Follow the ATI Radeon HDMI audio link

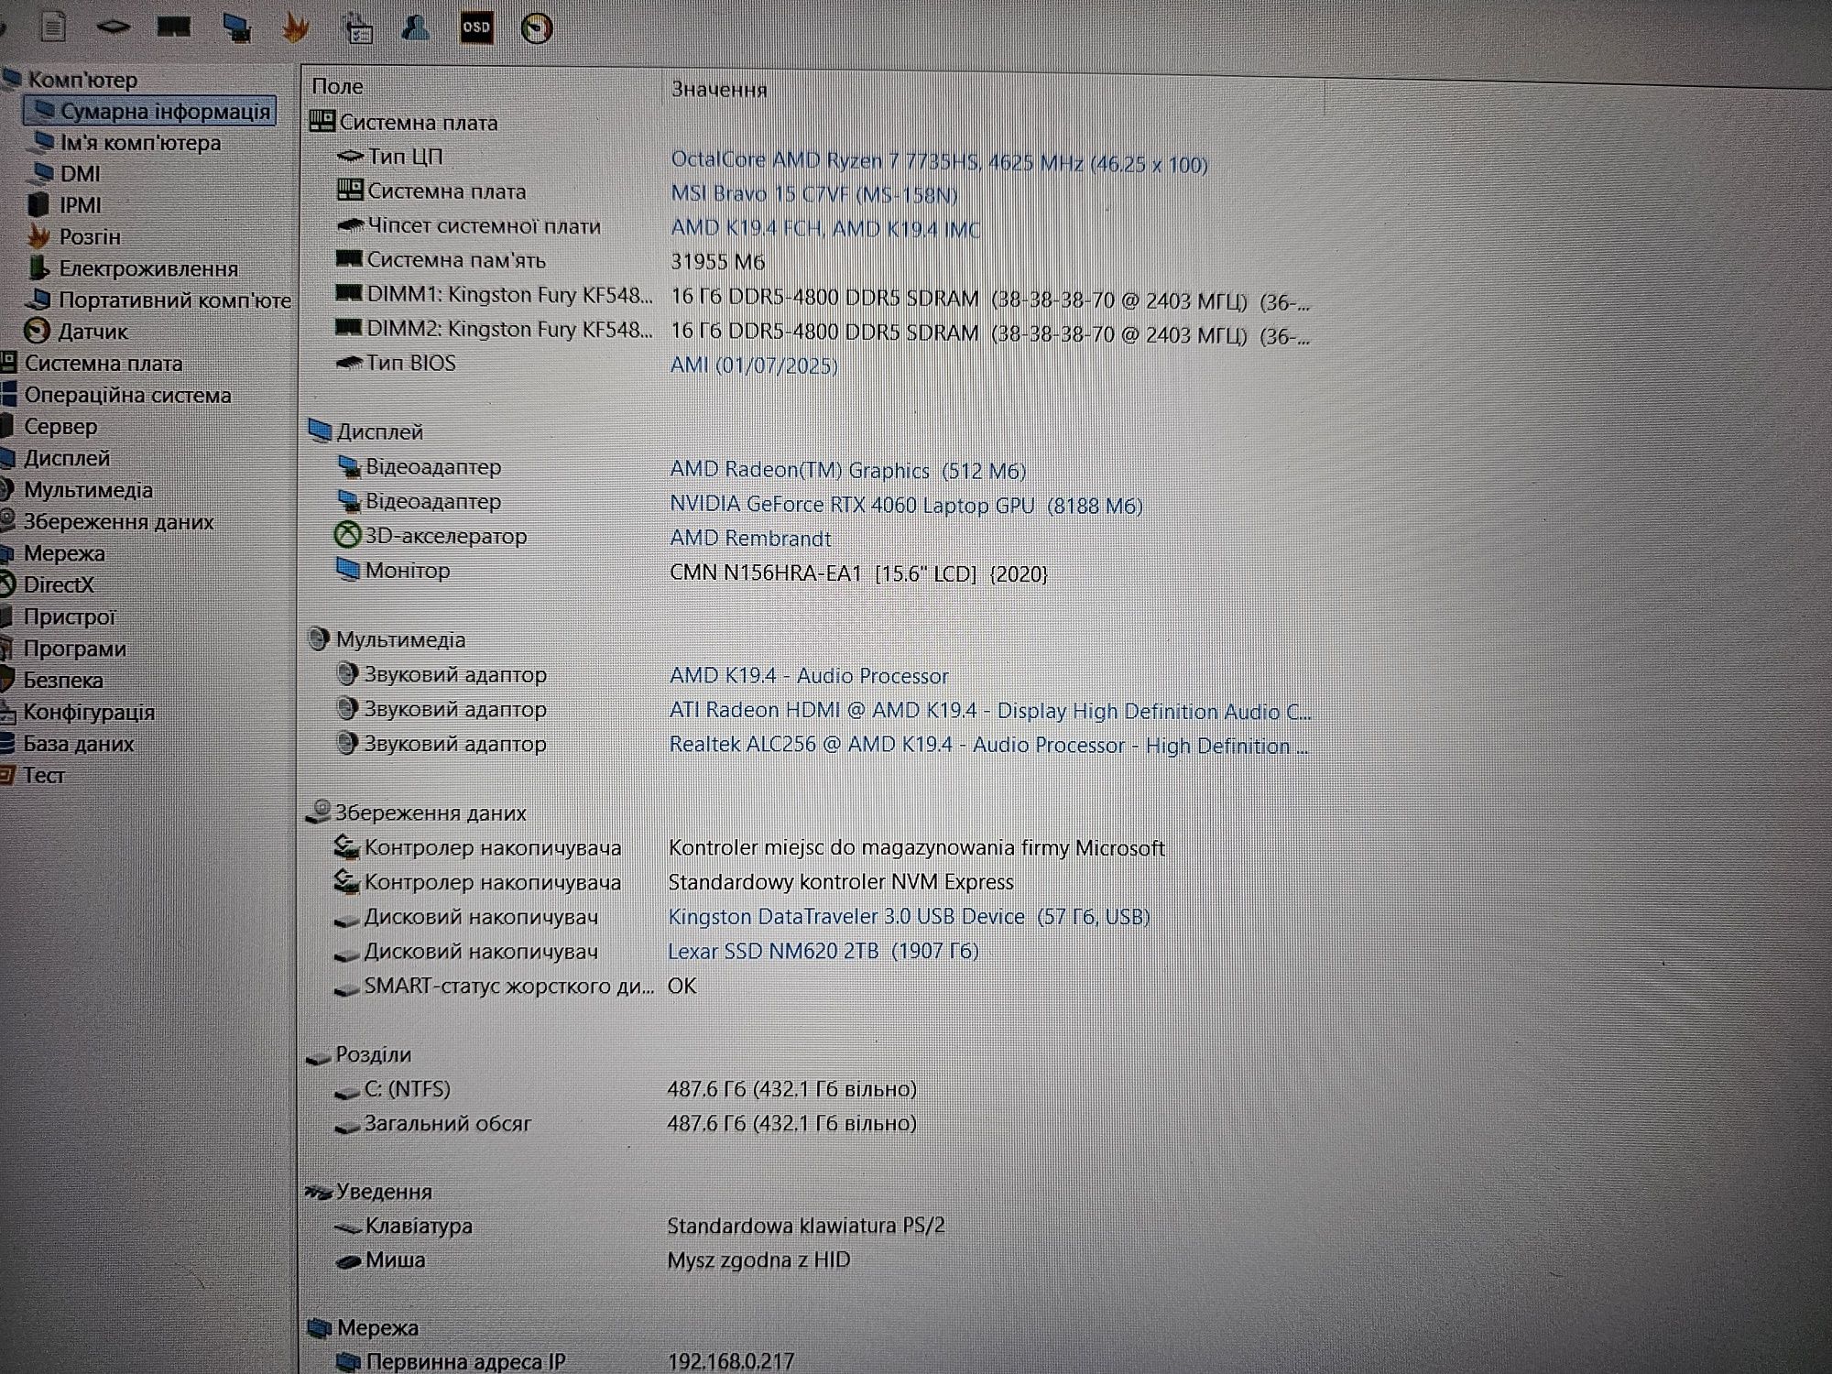(990, 711)
